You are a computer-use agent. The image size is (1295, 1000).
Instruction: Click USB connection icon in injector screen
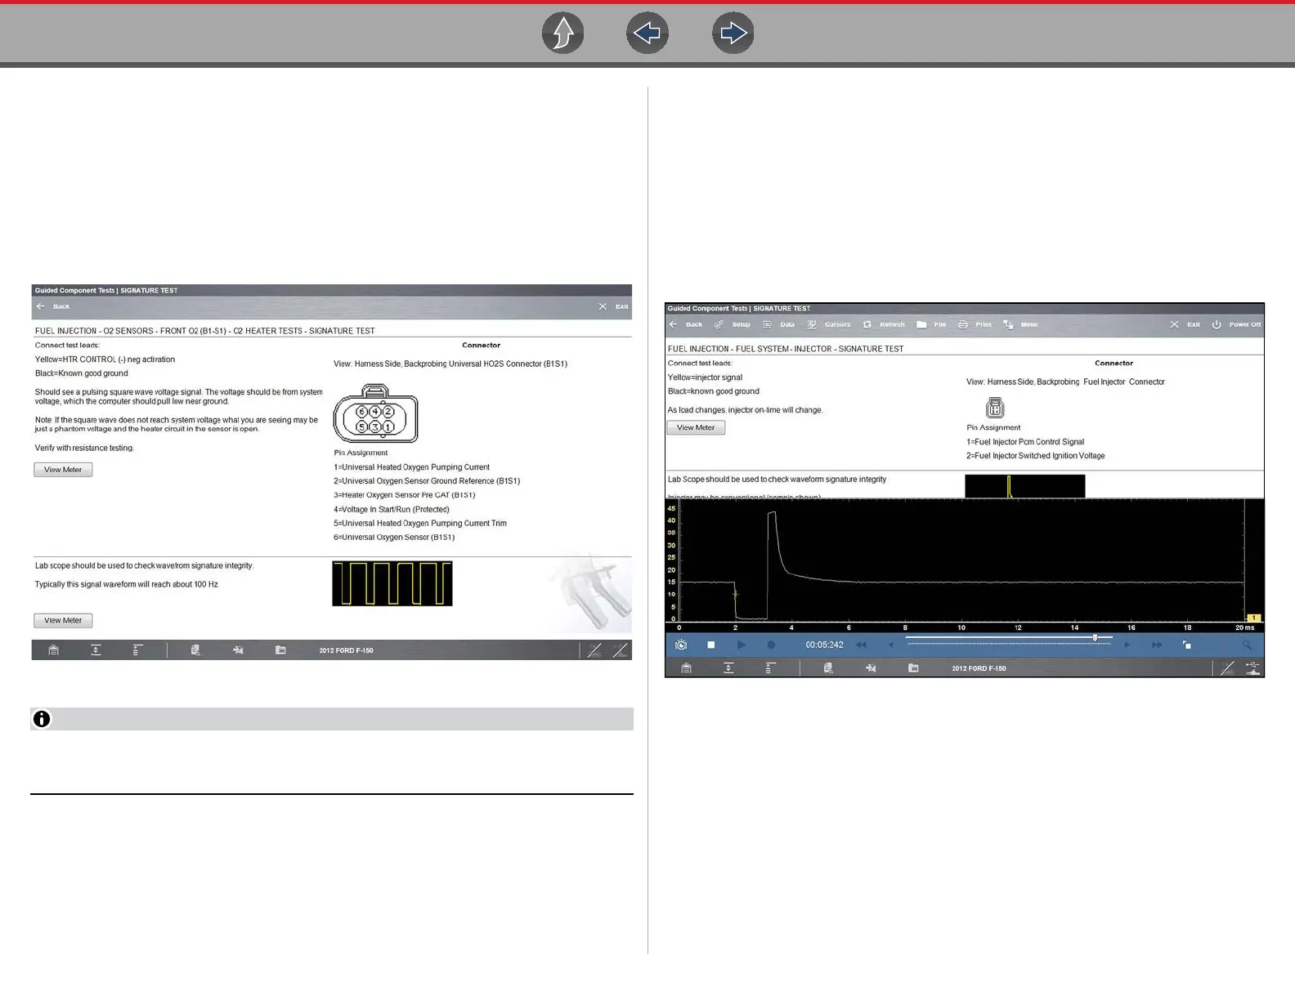1253,668
